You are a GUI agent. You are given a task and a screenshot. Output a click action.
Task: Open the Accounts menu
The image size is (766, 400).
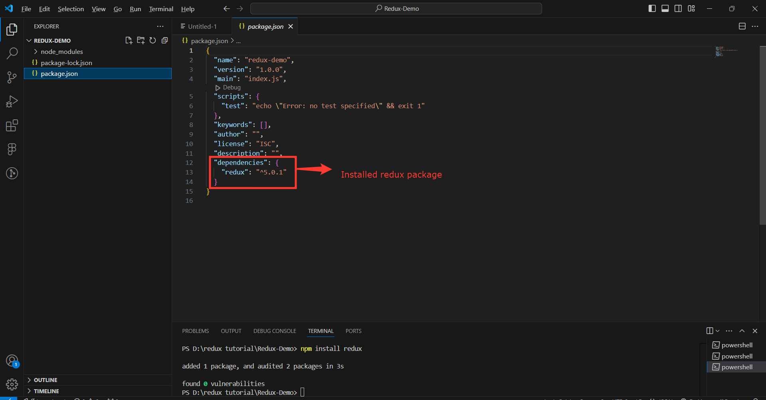tap(12, 361)
